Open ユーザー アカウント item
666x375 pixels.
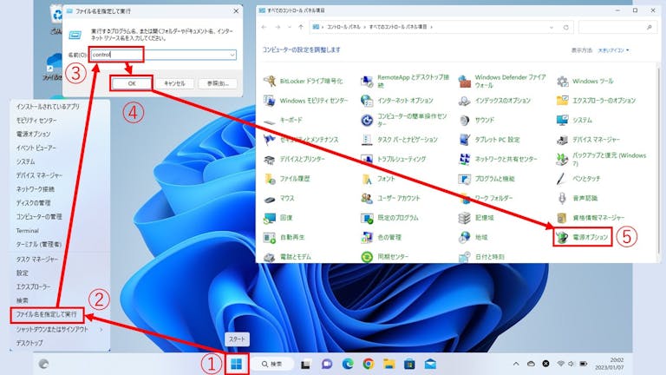coord(390,198)
